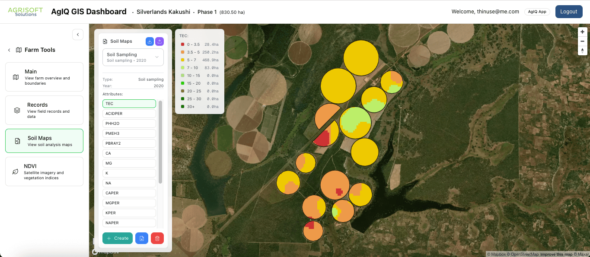Viewport: 590px width, 257px height.
Task: Switch to the Soil Maps section
Action: coord(44,140)
